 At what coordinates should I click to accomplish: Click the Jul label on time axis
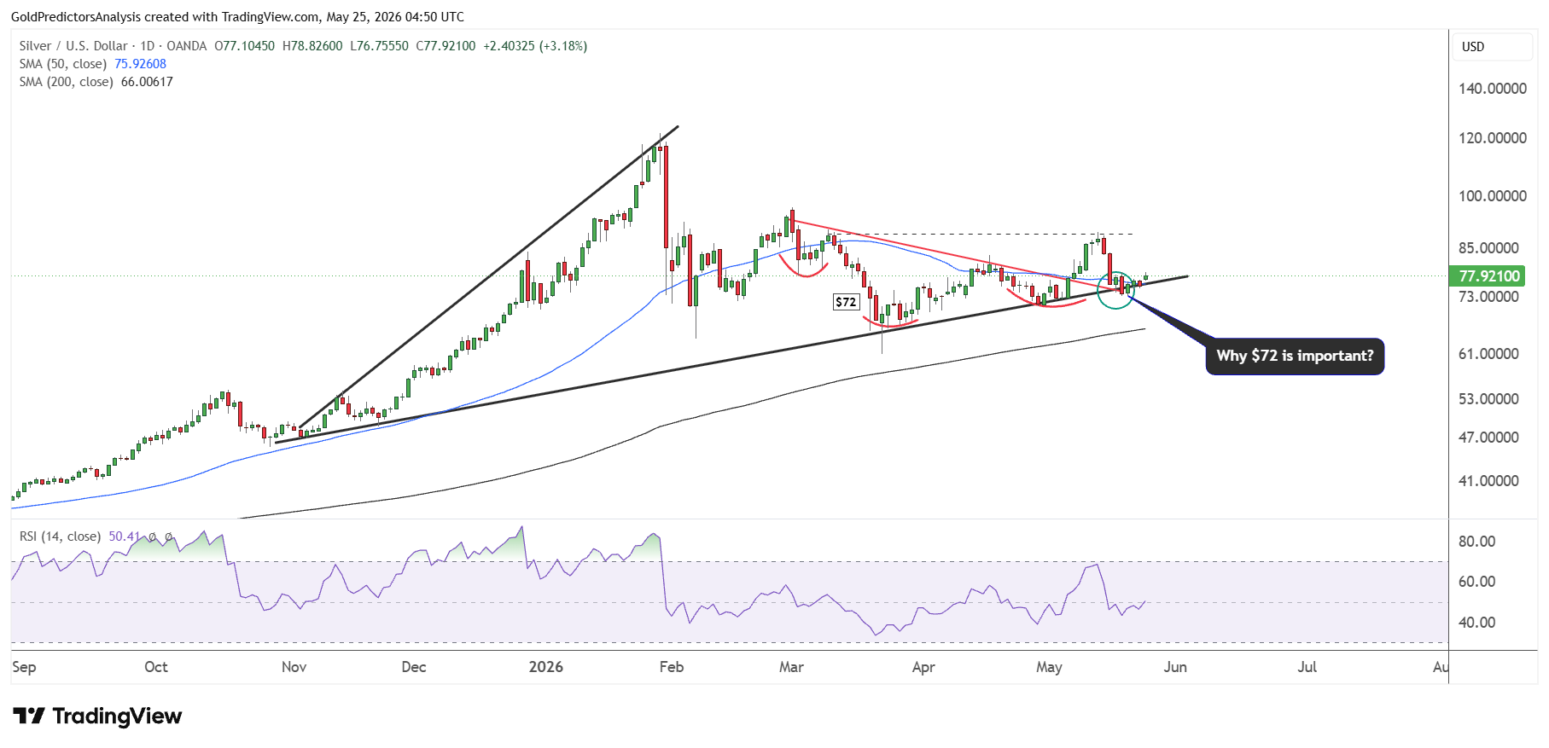coord(1307,667)
